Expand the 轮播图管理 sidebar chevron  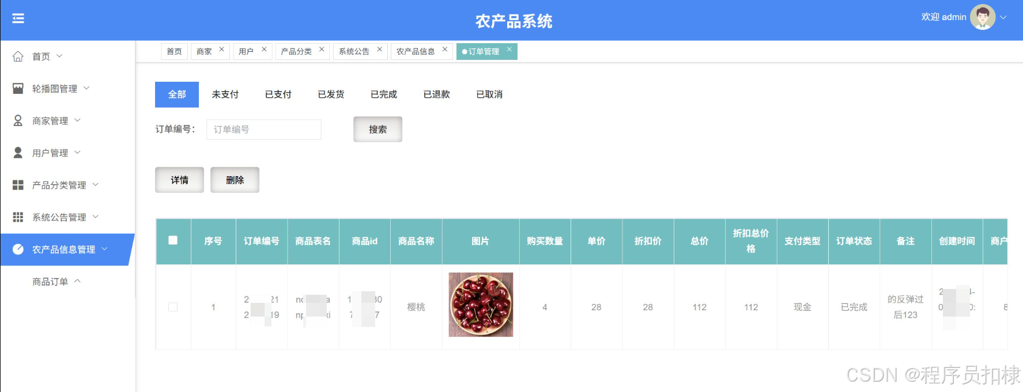[x=86, y=88]
